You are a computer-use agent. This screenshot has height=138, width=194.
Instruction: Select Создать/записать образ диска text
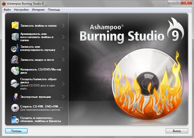[x=38, y=81]
